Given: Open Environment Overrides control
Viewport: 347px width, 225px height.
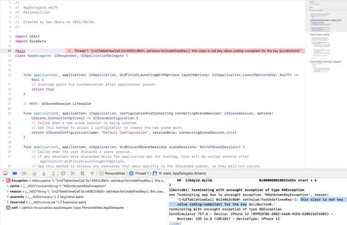Looking at the screenshot, I should [82, 173].
